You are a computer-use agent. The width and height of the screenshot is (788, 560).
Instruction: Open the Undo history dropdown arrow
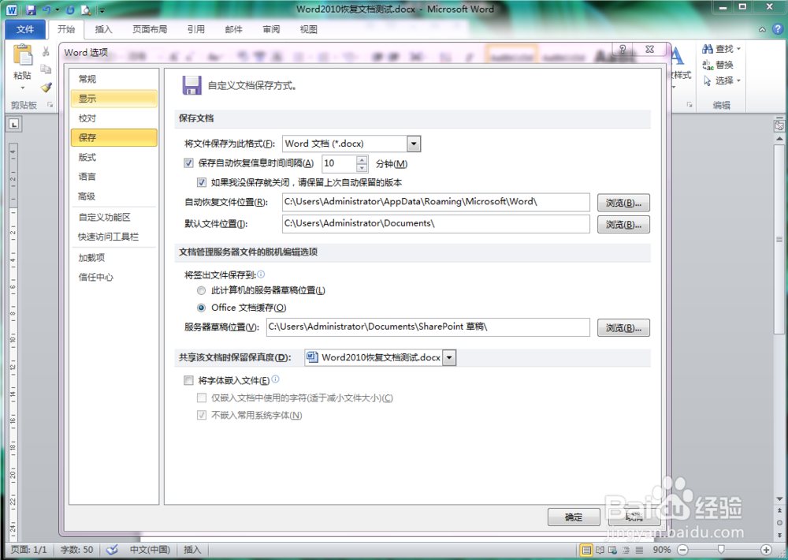tap(58, 10)
